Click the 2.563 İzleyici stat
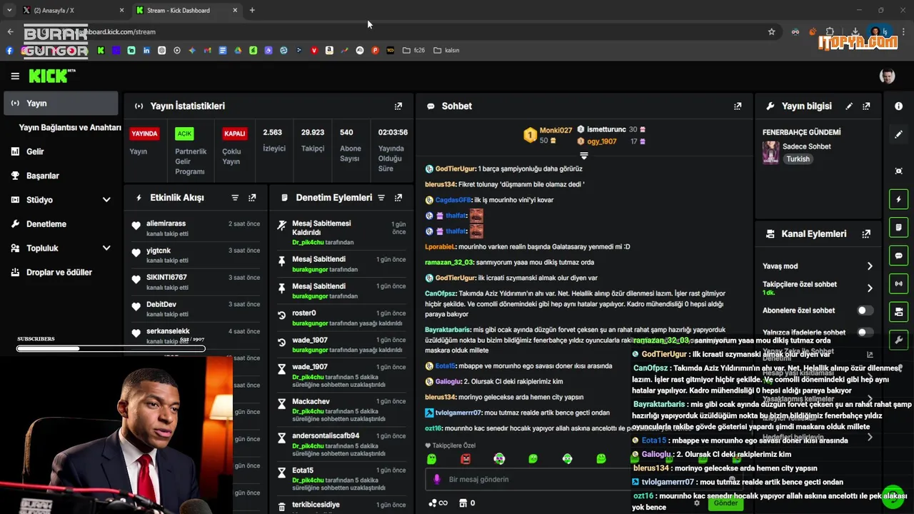The image size is (914, 514). click(x=273, y=140)
